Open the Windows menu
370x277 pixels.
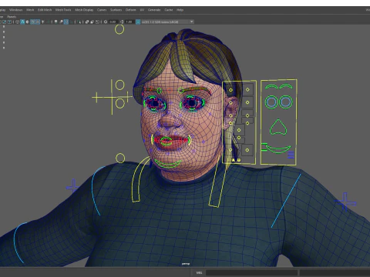click(x=15, y=10)
